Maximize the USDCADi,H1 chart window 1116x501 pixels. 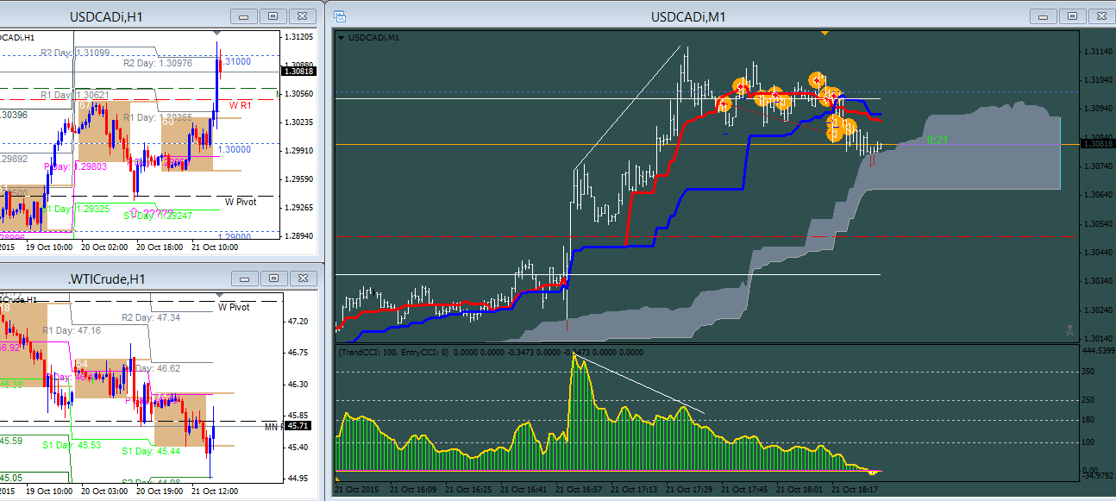tap(273, 16)
